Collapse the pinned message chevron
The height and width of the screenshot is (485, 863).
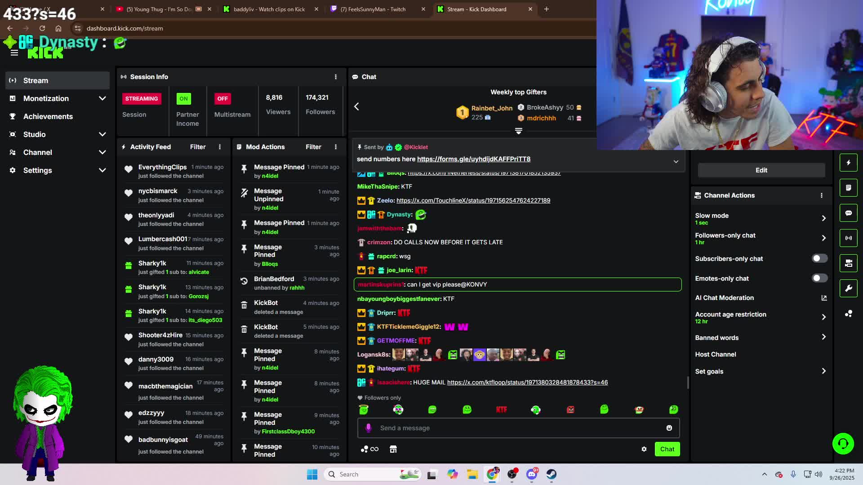point(676,162)
